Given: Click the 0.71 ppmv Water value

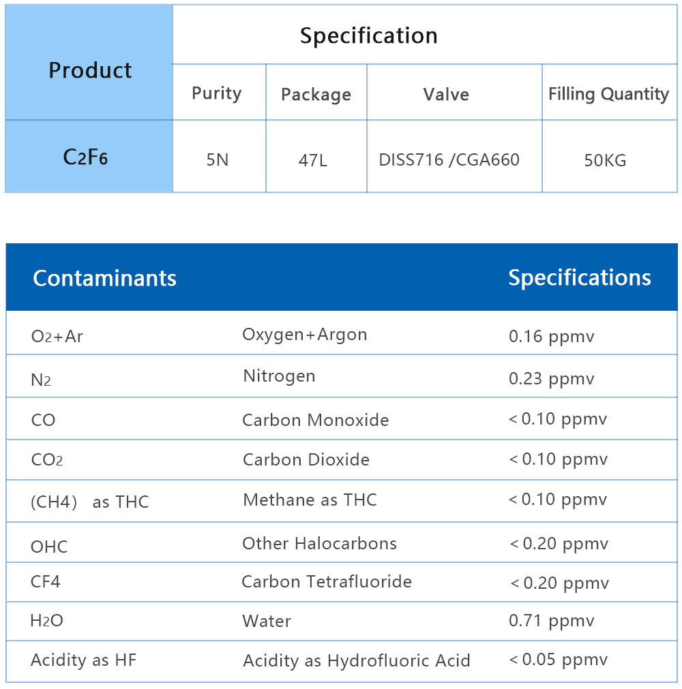Looking at the screenshot, I should pos(551,621).
